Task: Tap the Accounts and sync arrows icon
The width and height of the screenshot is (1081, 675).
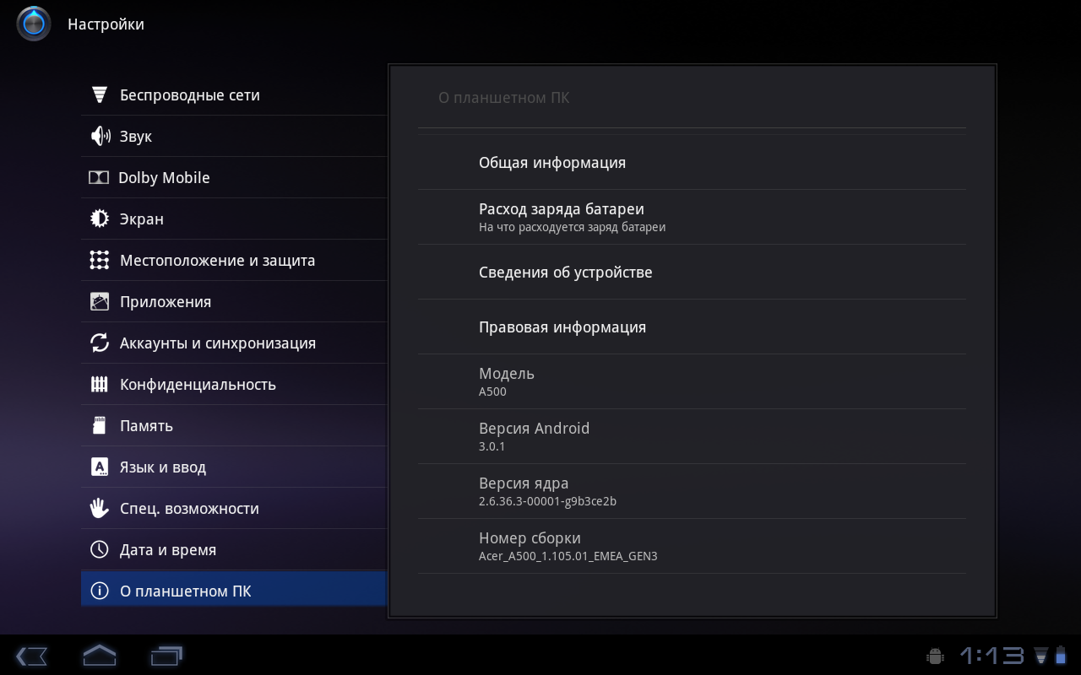Action: pyautogui.click(x=100, y=343)
